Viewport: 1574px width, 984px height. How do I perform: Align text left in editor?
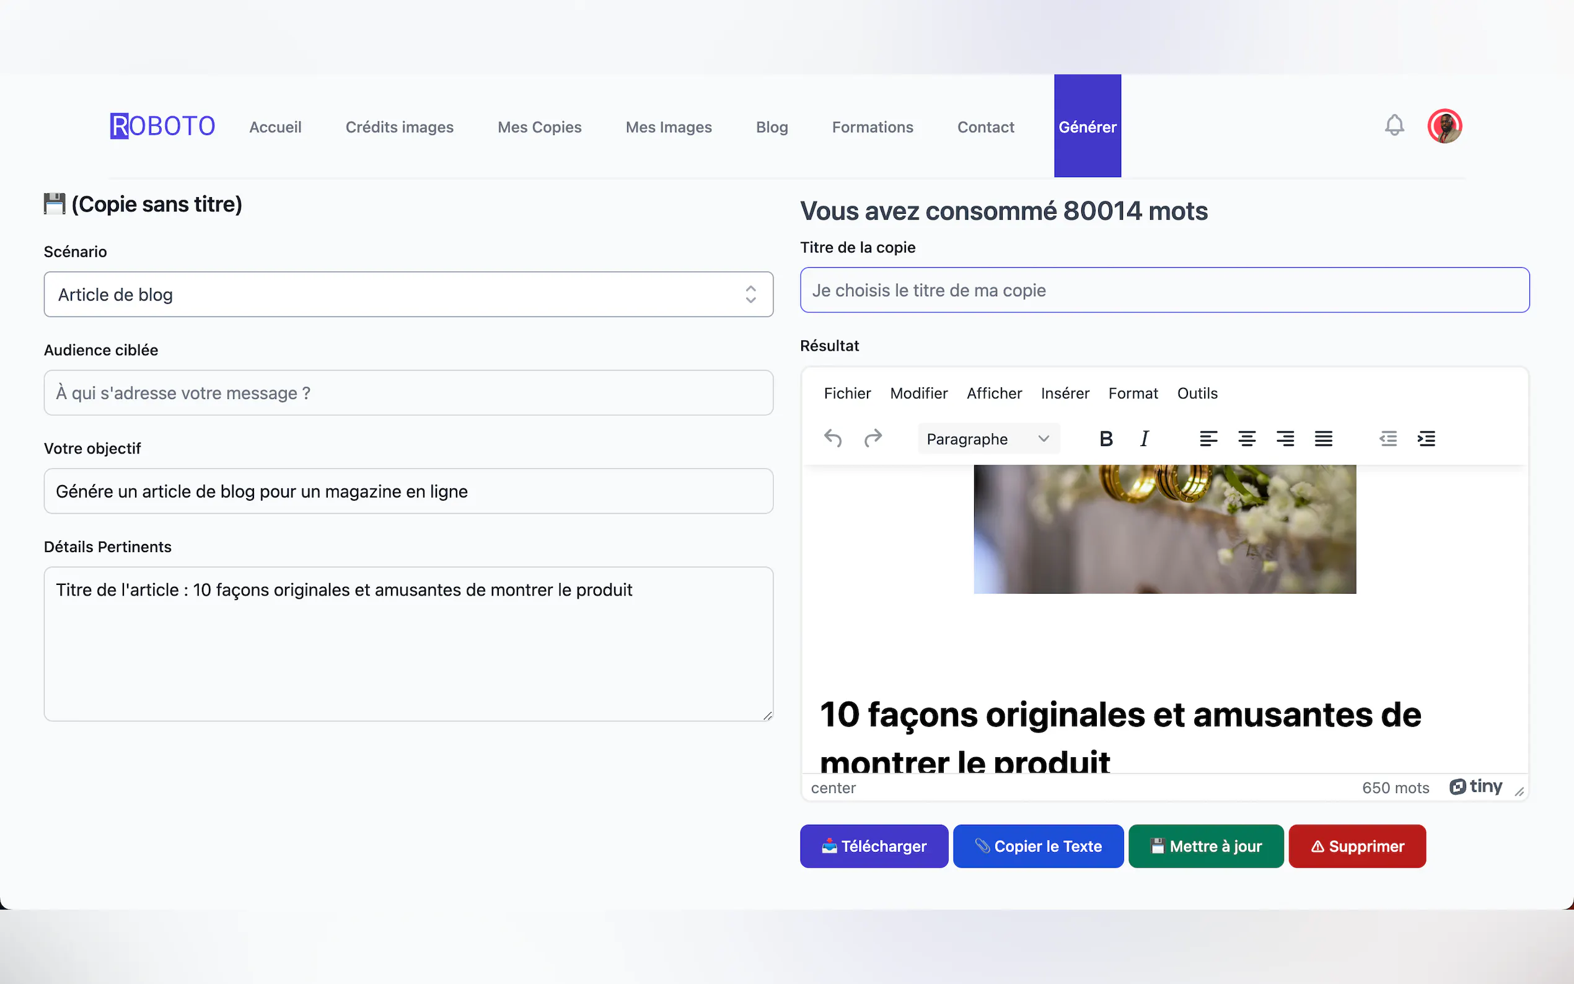click(1208, 439)
